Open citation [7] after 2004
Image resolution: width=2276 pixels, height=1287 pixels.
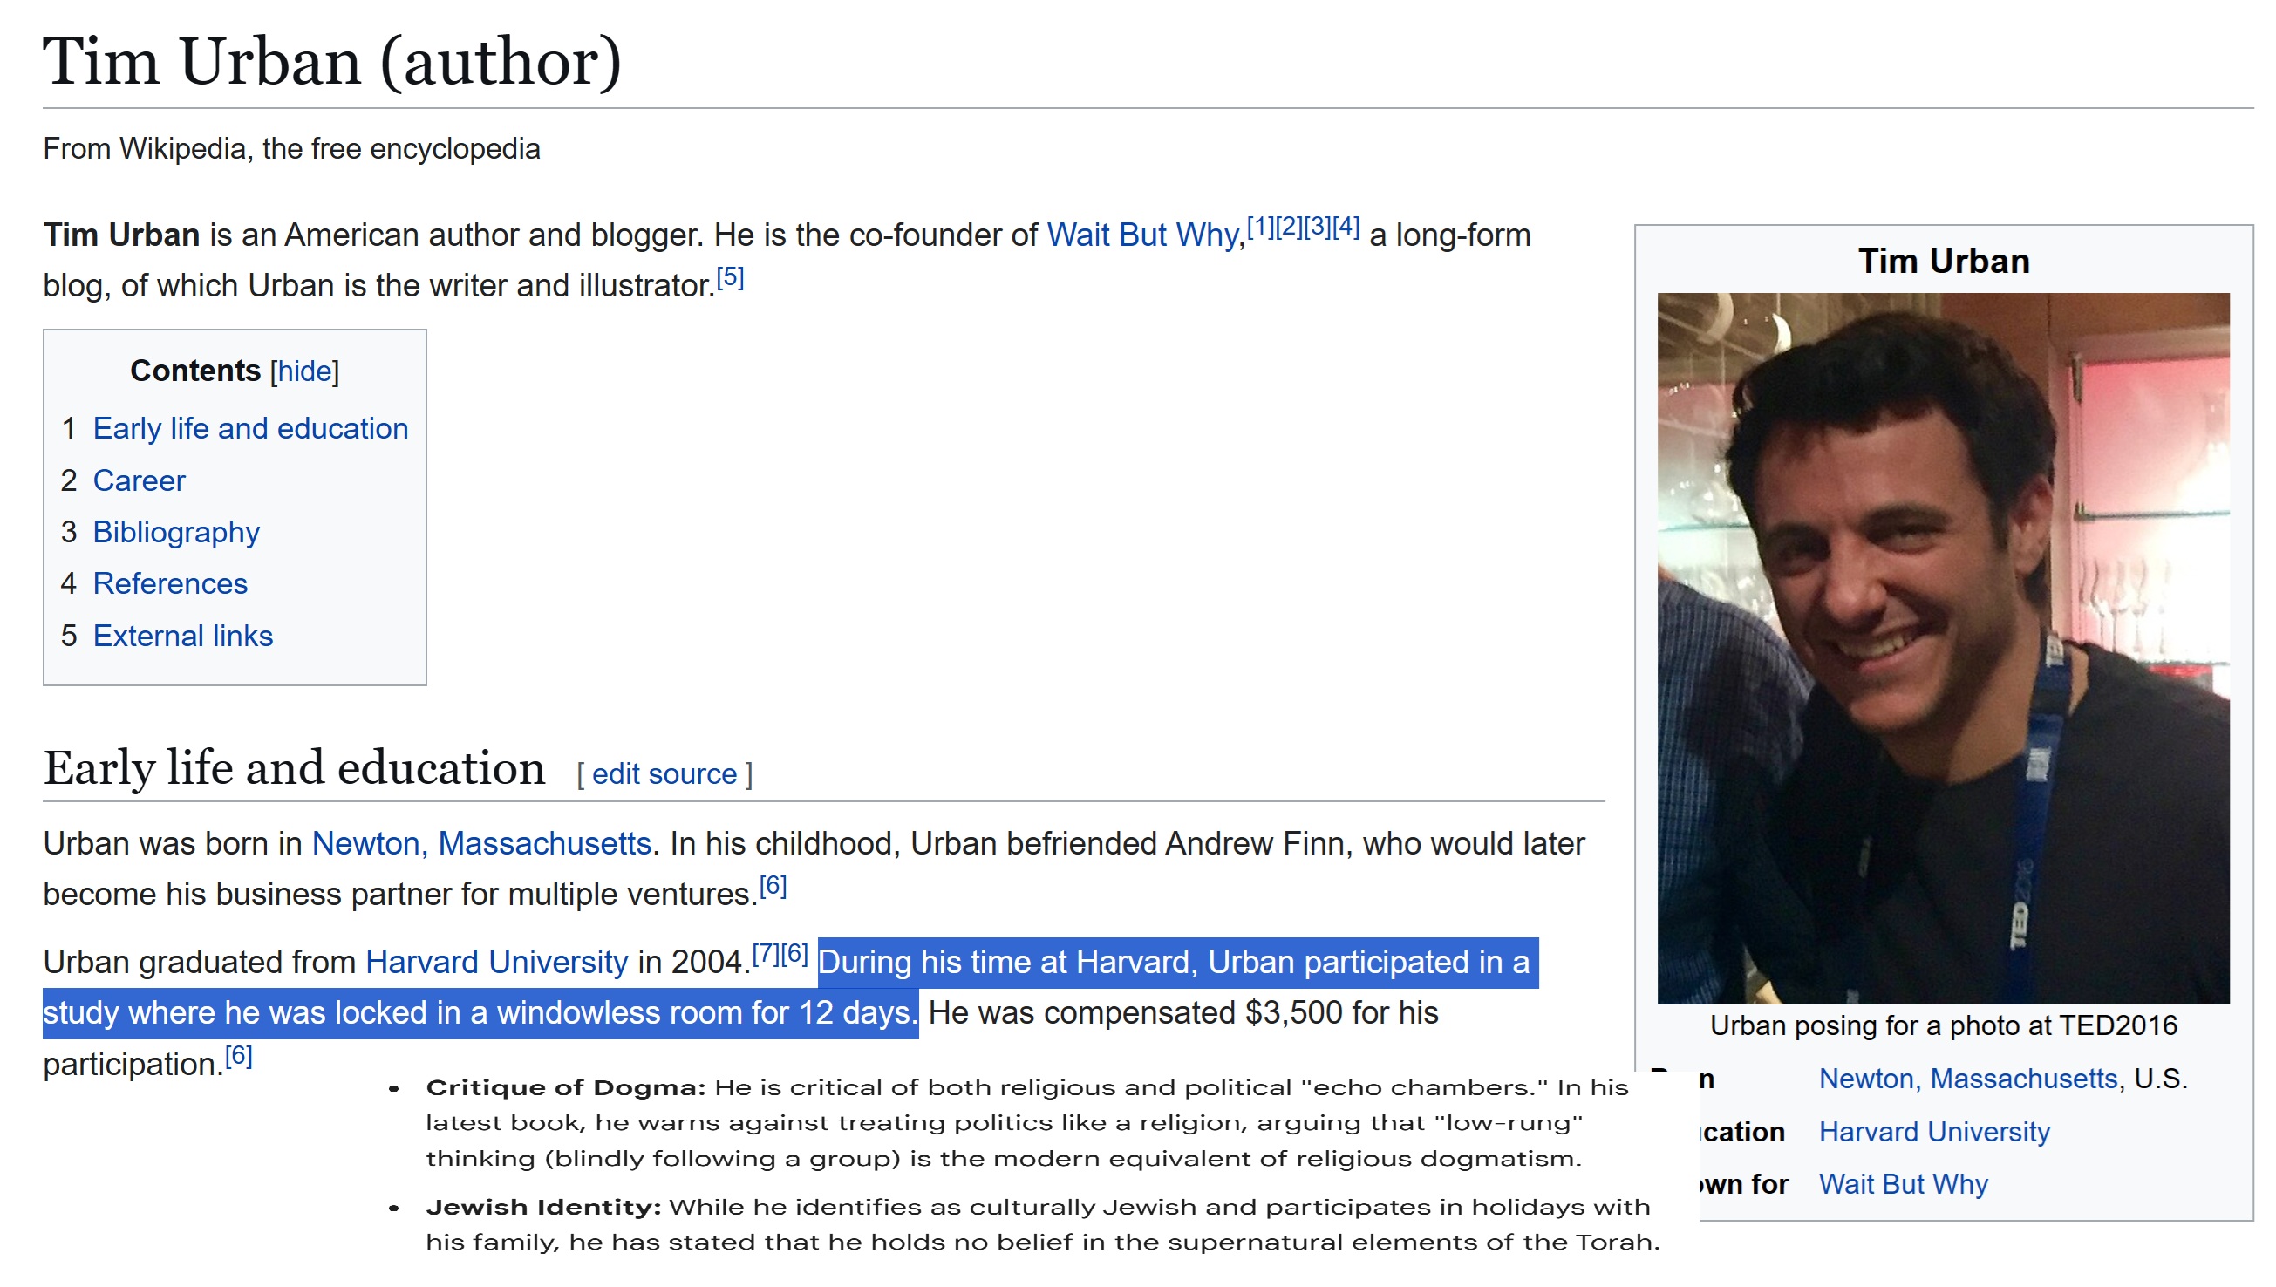click(766, 954)
